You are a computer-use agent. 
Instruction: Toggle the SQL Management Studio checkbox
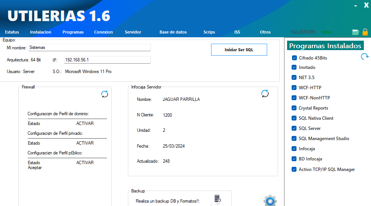[294, 139]
